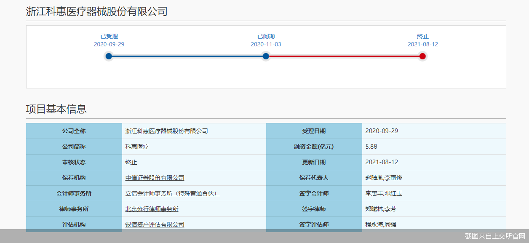Click the 律师事务所 header cell

(x=74, y=209)
